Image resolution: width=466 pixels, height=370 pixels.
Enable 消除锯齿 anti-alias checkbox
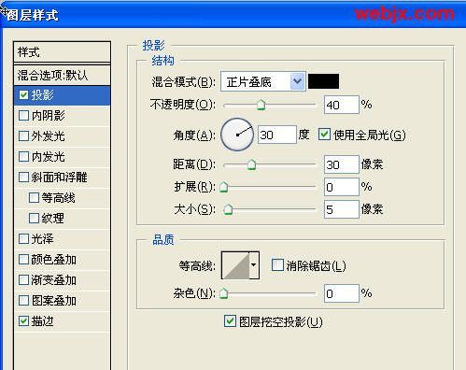[x=277, y=265]
